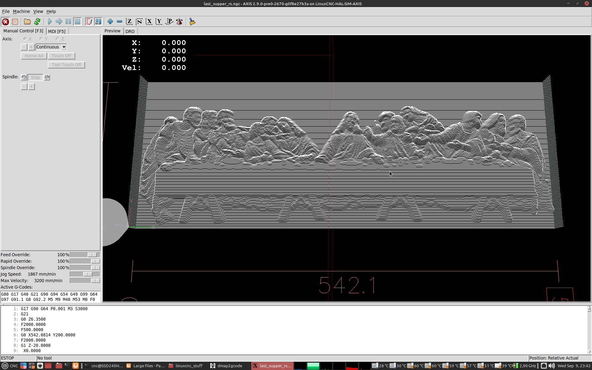This screenshot has width=592, height=370.
Task: Open a G-code file via folder icon
Action: (x=27, y=22)
